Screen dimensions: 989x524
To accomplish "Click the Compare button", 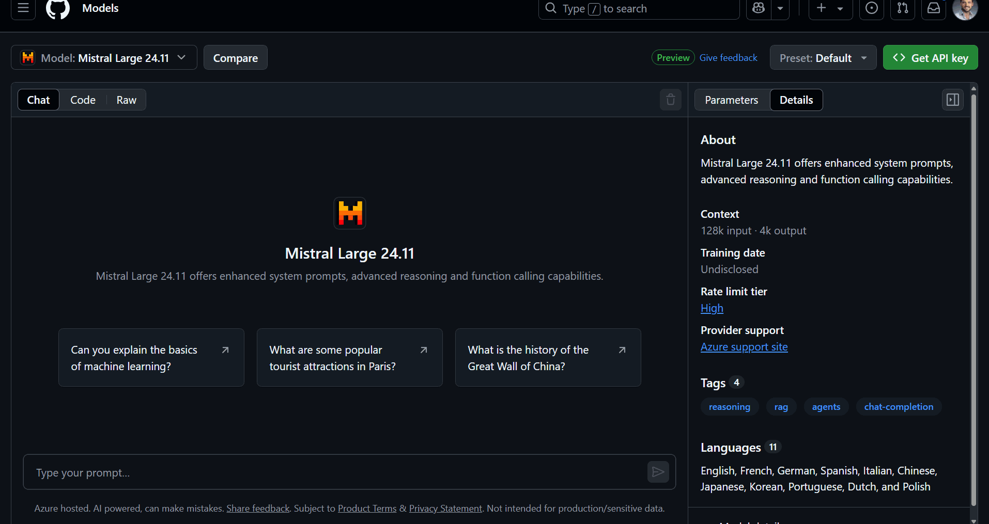I will [x=236, y=57].
